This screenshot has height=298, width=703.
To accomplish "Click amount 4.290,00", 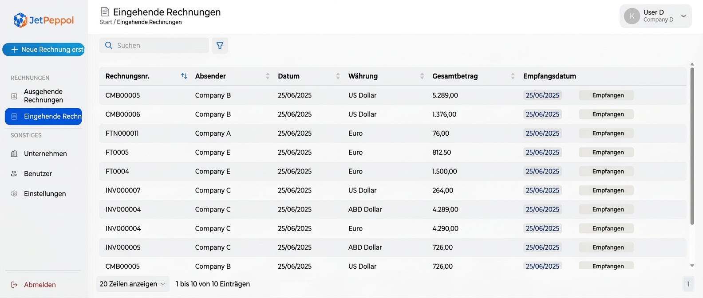I will (445, 228).
